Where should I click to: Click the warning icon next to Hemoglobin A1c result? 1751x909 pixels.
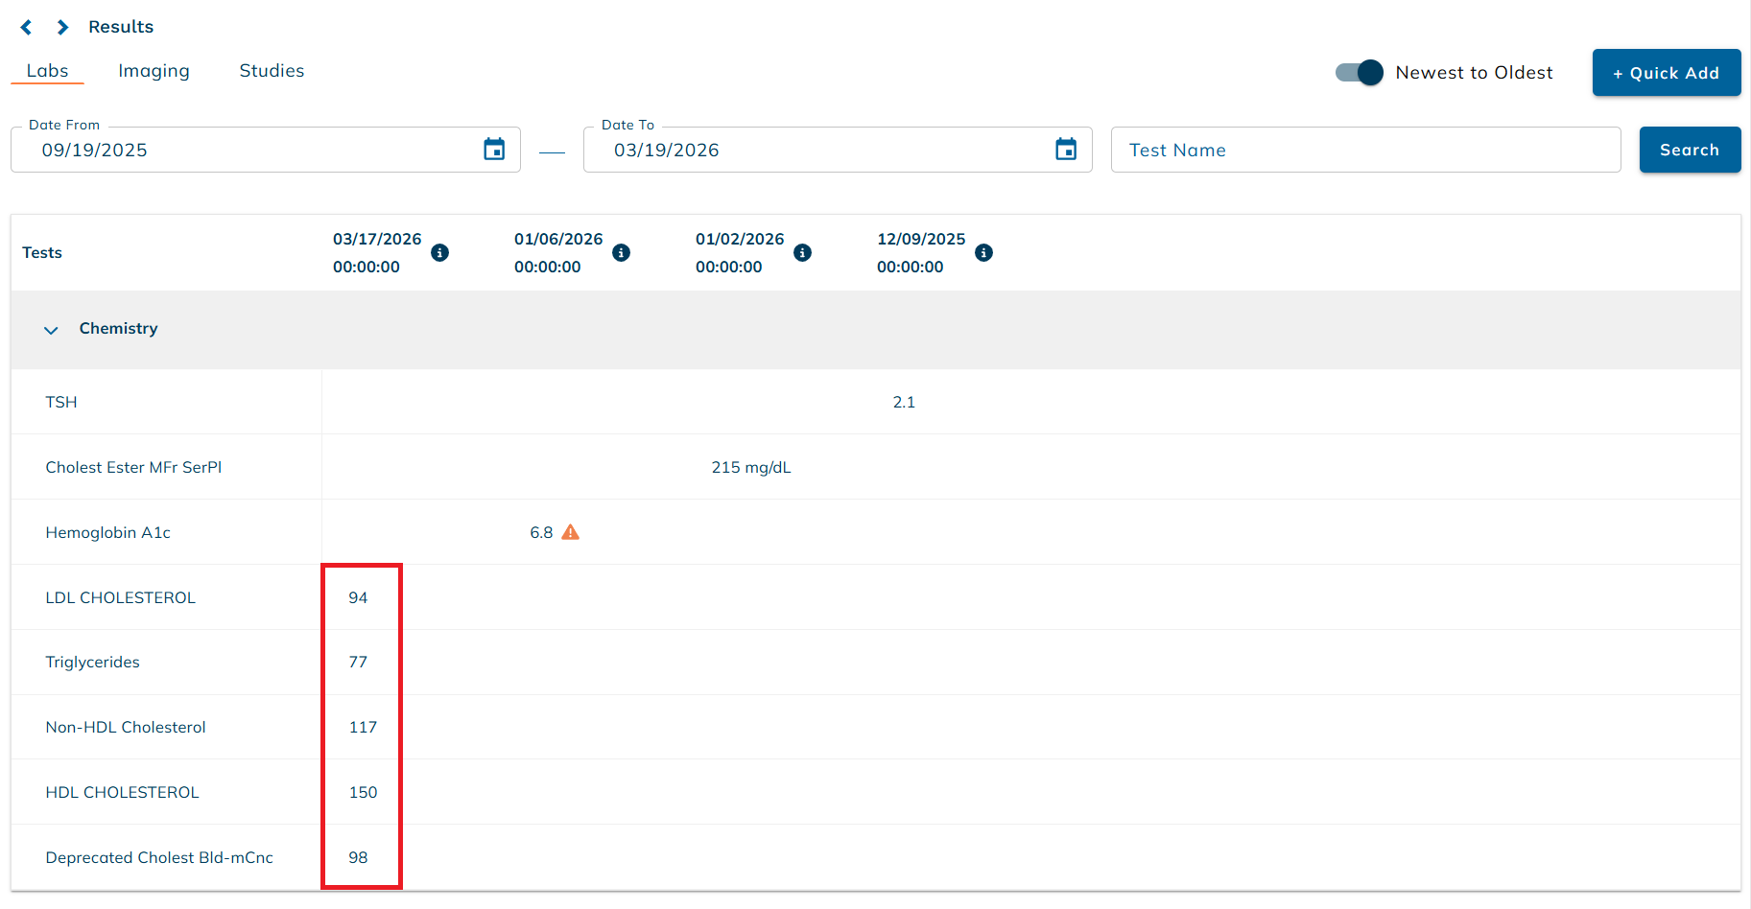[x=571, y=531]
